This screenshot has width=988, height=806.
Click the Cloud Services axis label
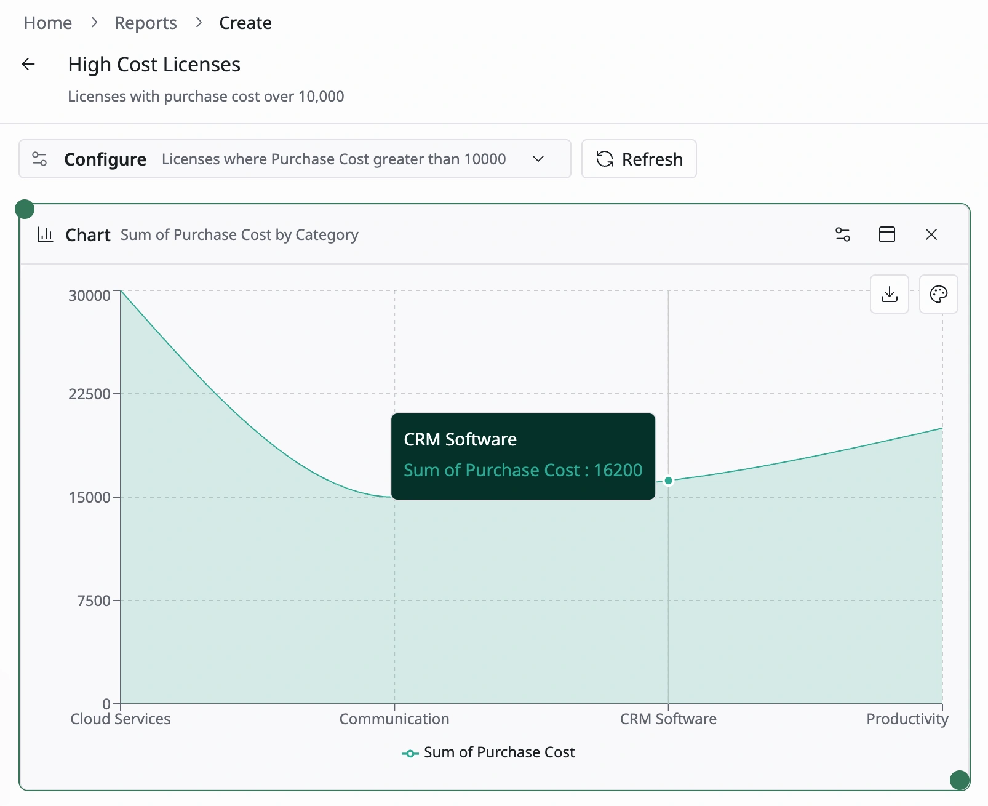[x=121, y=719]
